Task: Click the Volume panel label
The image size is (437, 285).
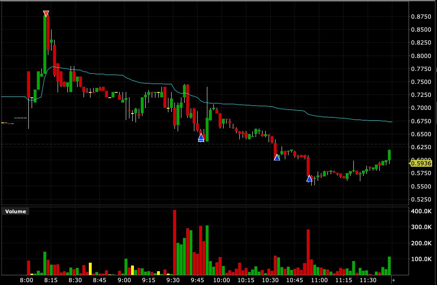Action: click(15, 212)
